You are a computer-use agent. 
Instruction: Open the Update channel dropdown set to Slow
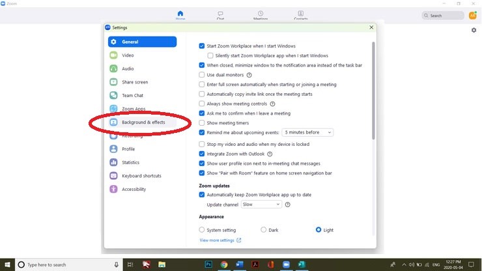point(261,205)
